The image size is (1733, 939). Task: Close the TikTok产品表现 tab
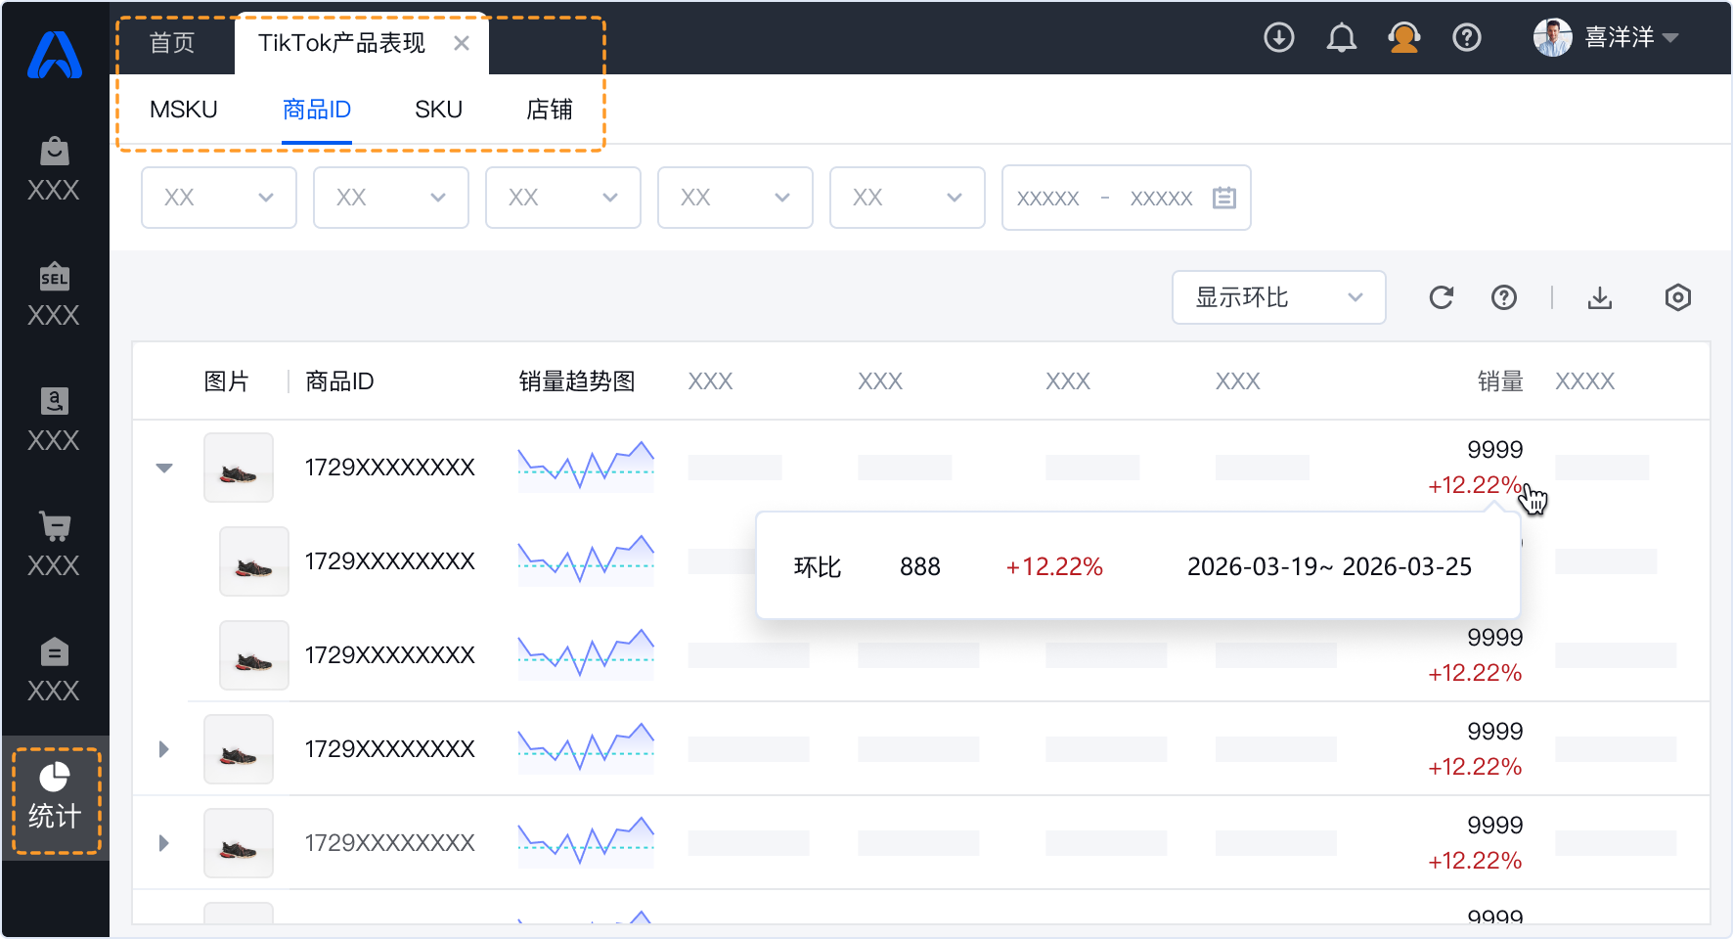point(462,43)
